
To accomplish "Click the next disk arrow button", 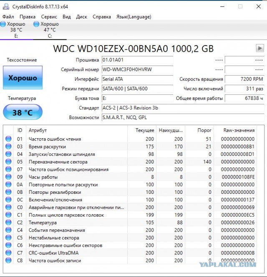I will [x=260, y=48].
